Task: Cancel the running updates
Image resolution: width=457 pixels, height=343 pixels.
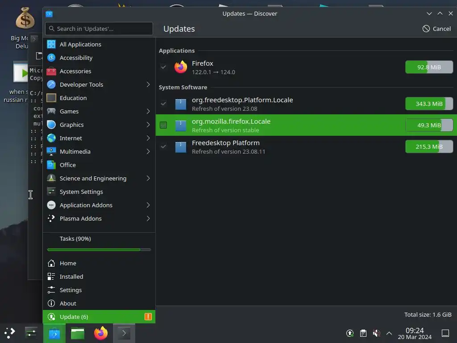Action: tap(436, 29)
